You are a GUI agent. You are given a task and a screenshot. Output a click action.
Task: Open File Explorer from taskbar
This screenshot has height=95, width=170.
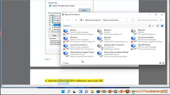[x=92, y=92]
